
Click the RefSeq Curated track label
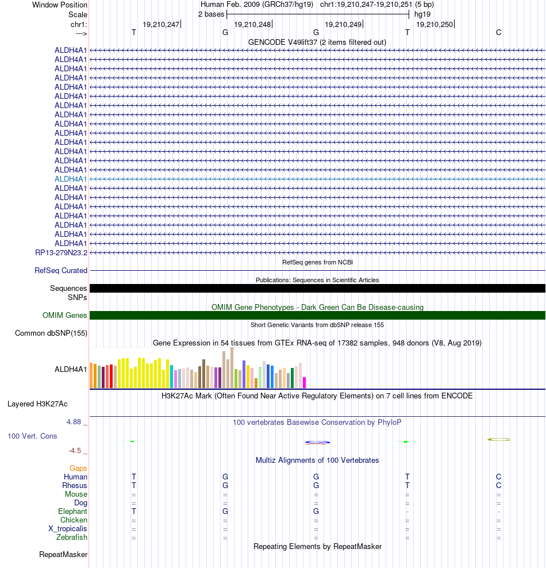click(61, 270)
